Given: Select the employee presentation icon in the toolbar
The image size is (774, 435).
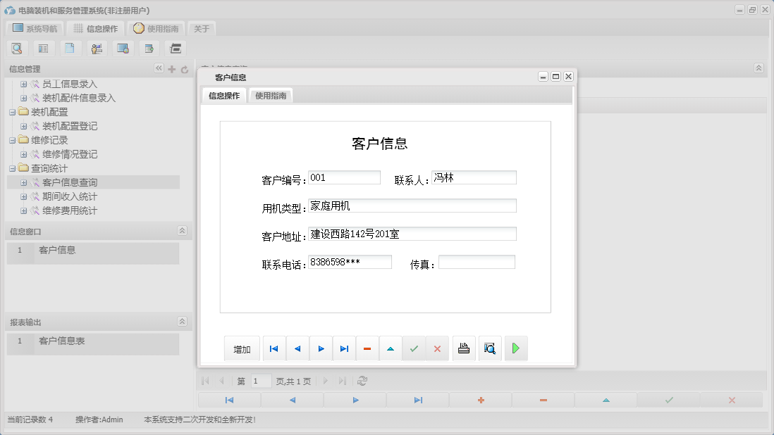Looking at the screenshot, I should tap(96, 48).
